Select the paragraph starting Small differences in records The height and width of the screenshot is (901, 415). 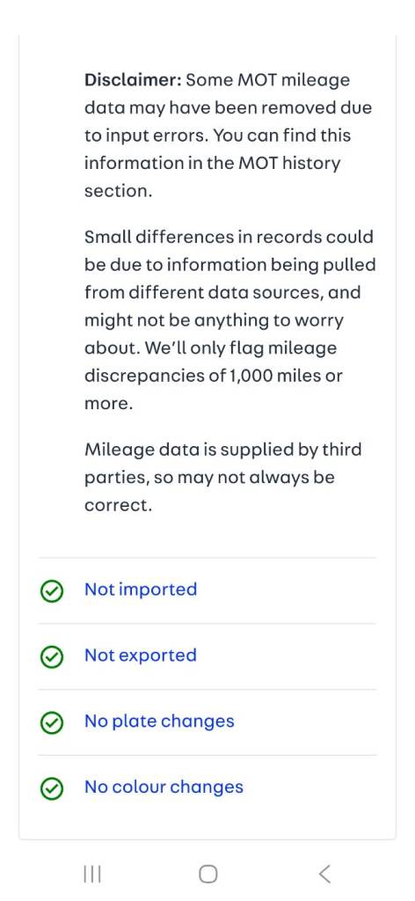pos(230,320)
